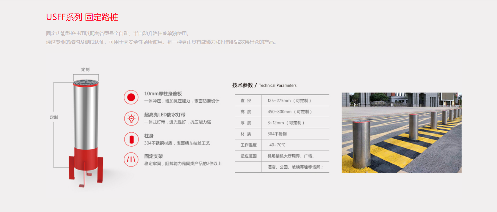Click the fixed bracket icon

click(131, 160)
